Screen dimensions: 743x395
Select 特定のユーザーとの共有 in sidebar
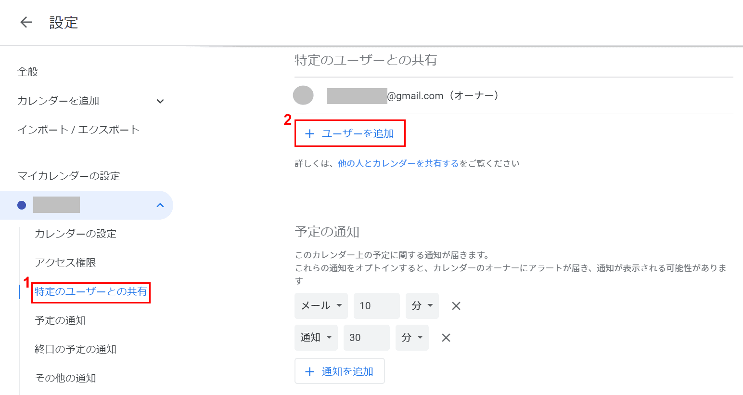pyautogui.click(x=91, y=291)
